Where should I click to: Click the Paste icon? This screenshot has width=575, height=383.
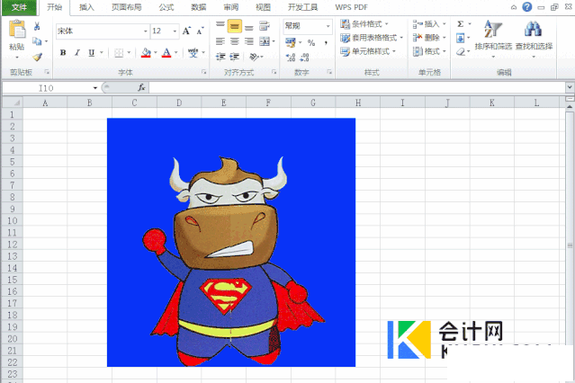coord(17,30)
